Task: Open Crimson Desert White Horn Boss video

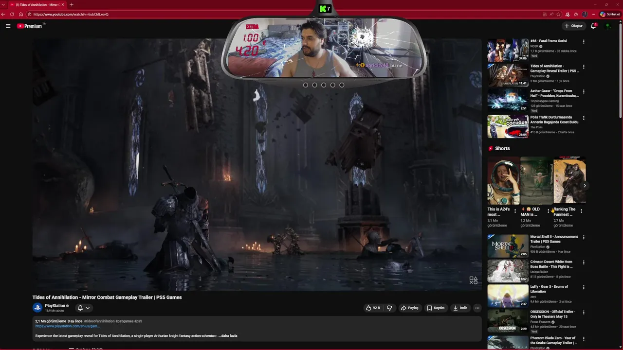Action: [x=508, y=271]
